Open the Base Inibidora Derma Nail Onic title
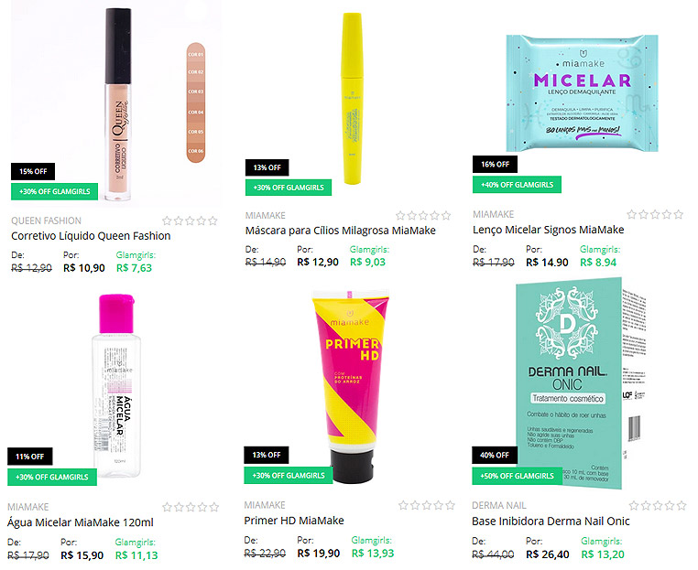The width and height of the screenshot is (698, 570). click(551, 522)
